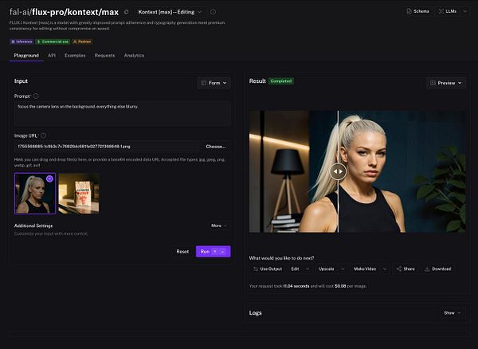Viewport: 478px width, 349px height.
Task: Expand the dropdown arrow next to Edit
Action: pos(308,269)
